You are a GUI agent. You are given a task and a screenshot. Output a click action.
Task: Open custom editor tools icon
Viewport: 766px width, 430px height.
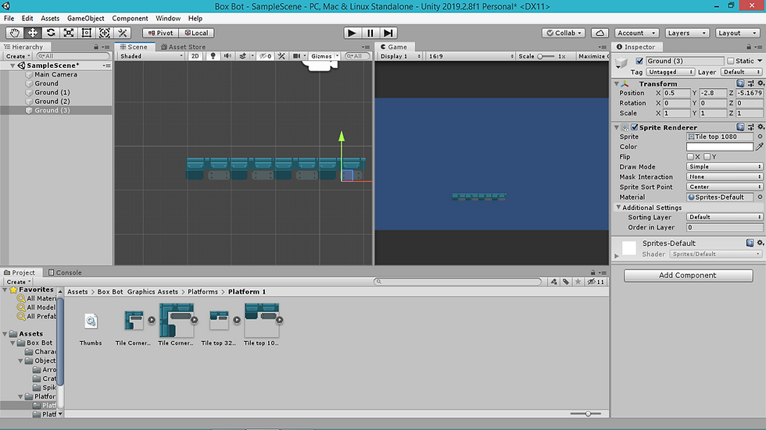pyautogui.click(x=123, y=33)
